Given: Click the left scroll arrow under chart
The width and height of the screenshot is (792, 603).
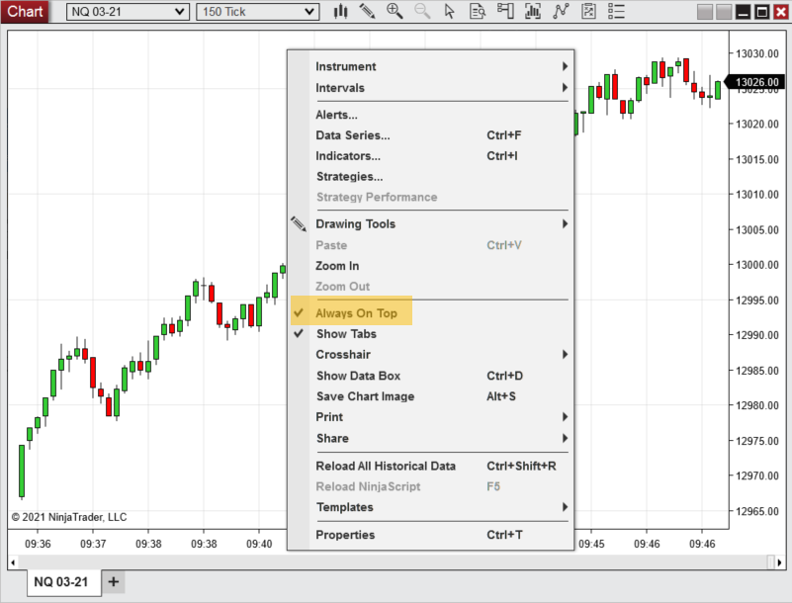Looking at the screenshot, I should [13, 562].
